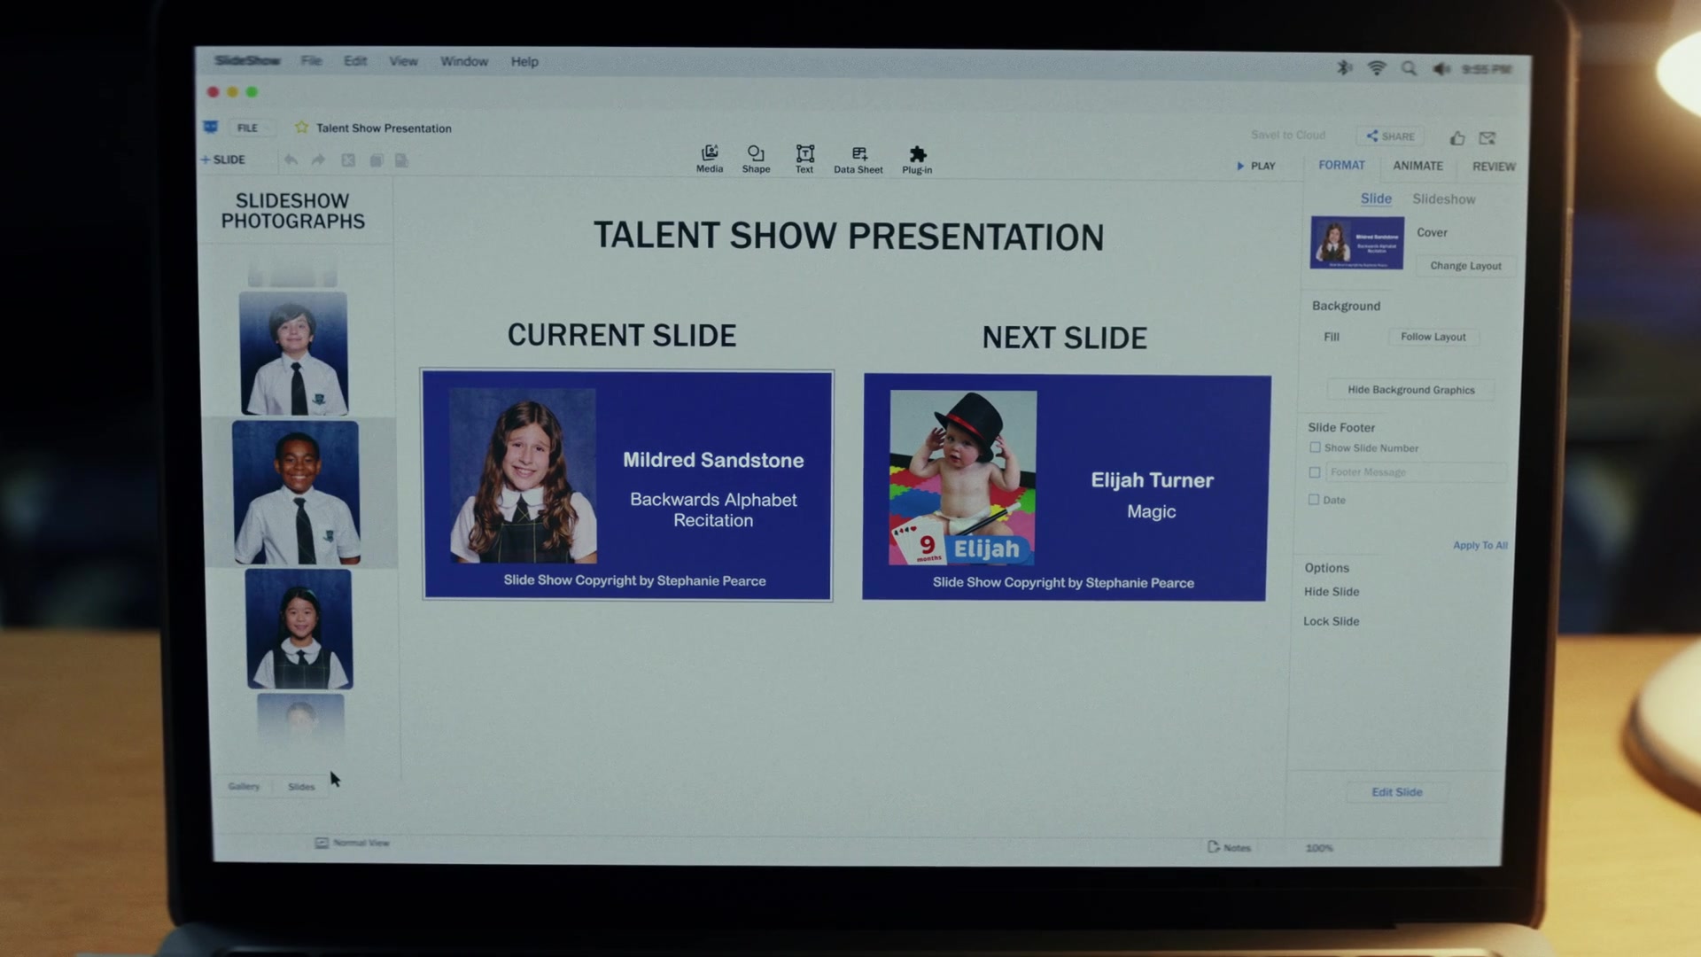1701x957 pixels.
Task: Select the Slideshow sub-tab
Action: coord(1444,199)
